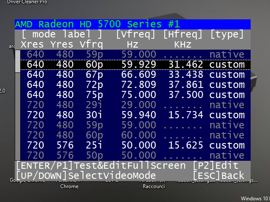The width and height of the screenshot is (270, 202).
Task: Click the [ENTER/P1]Test&EditFullScreen hint
Action: click(x=101, y=166)
